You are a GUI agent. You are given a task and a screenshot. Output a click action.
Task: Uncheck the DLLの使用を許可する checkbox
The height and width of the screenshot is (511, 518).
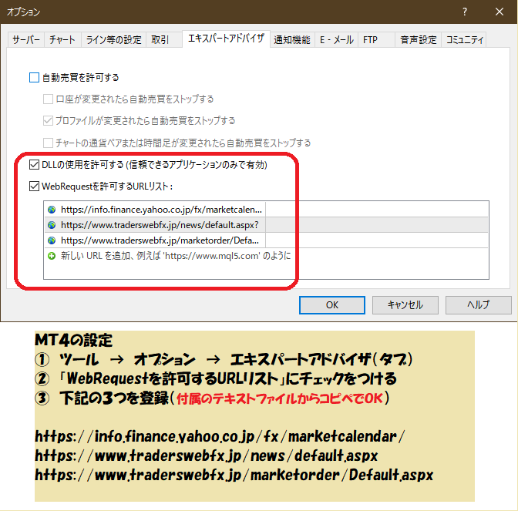[x=35, y=164]
